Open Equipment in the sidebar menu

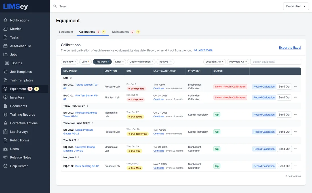25,89
